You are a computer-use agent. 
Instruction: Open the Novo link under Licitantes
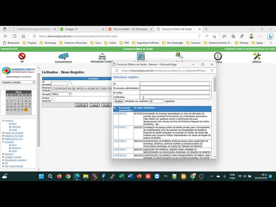14,145
